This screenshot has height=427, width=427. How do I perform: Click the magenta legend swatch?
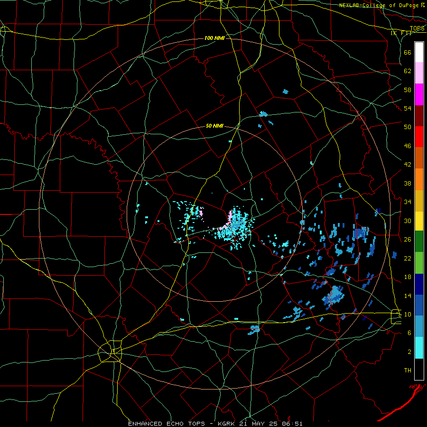(419, 94)
